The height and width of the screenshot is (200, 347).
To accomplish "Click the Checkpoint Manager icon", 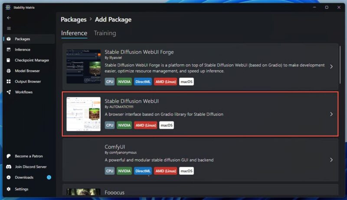I will (9, 60).
